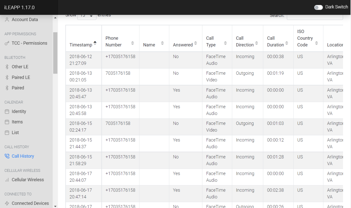The height and width of the screenshot is (208, 351).
Task: Click the TCC - Permissions key icon
Action: pyautogui.click(x=7, y=43)
